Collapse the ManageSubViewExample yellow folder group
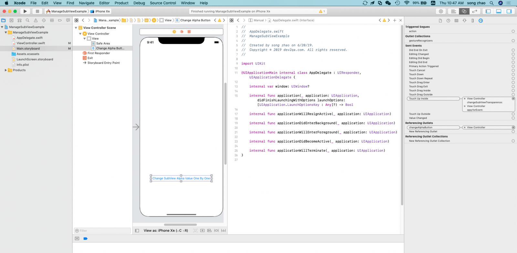517x253 pixels. pos(6,33)
